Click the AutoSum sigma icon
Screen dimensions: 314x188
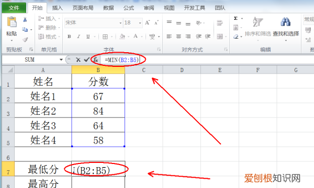[x=235, y=18]
